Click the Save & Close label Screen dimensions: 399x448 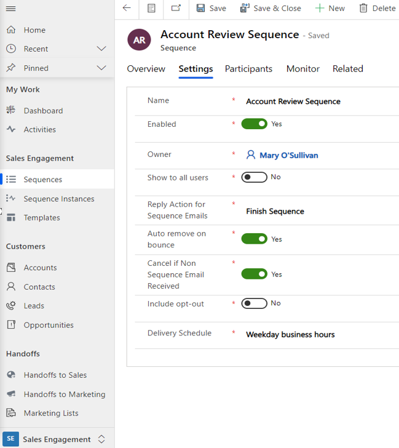277,8
